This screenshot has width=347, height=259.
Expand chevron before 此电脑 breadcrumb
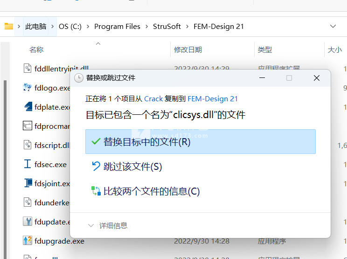[19, 27]
